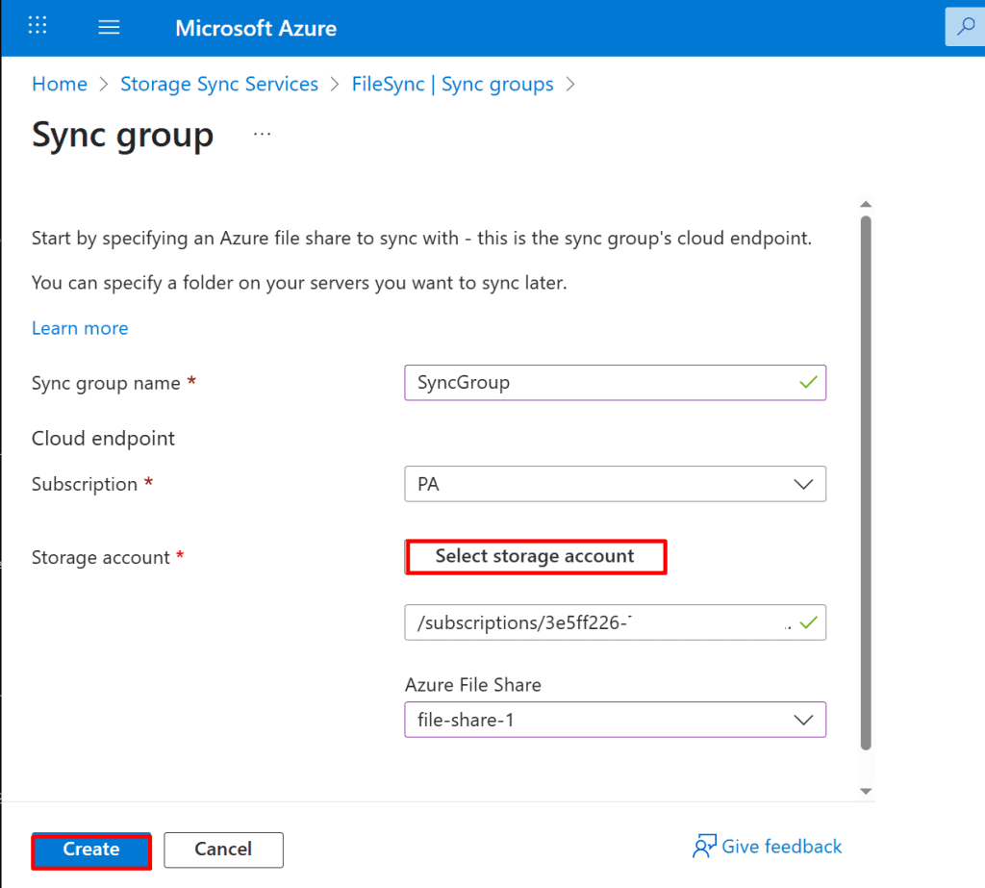The width and height of the screenshot is (985, 888).
Task: Go to Storage Sync Services breadcrumb
Action: point(219,85)
